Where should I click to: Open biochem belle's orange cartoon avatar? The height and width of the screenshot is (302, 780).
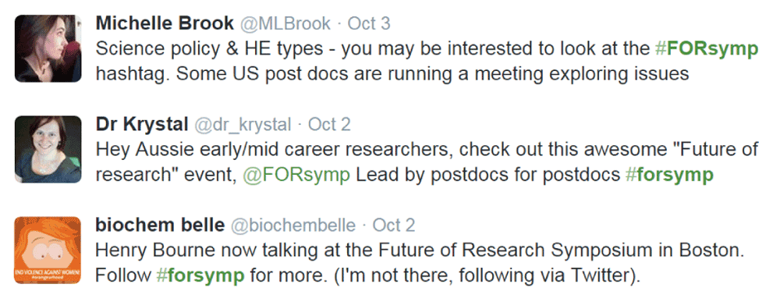(x=48, y=250)
